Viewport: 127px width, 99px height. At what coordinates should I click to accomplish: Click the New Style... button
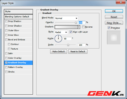click(114, 23)
